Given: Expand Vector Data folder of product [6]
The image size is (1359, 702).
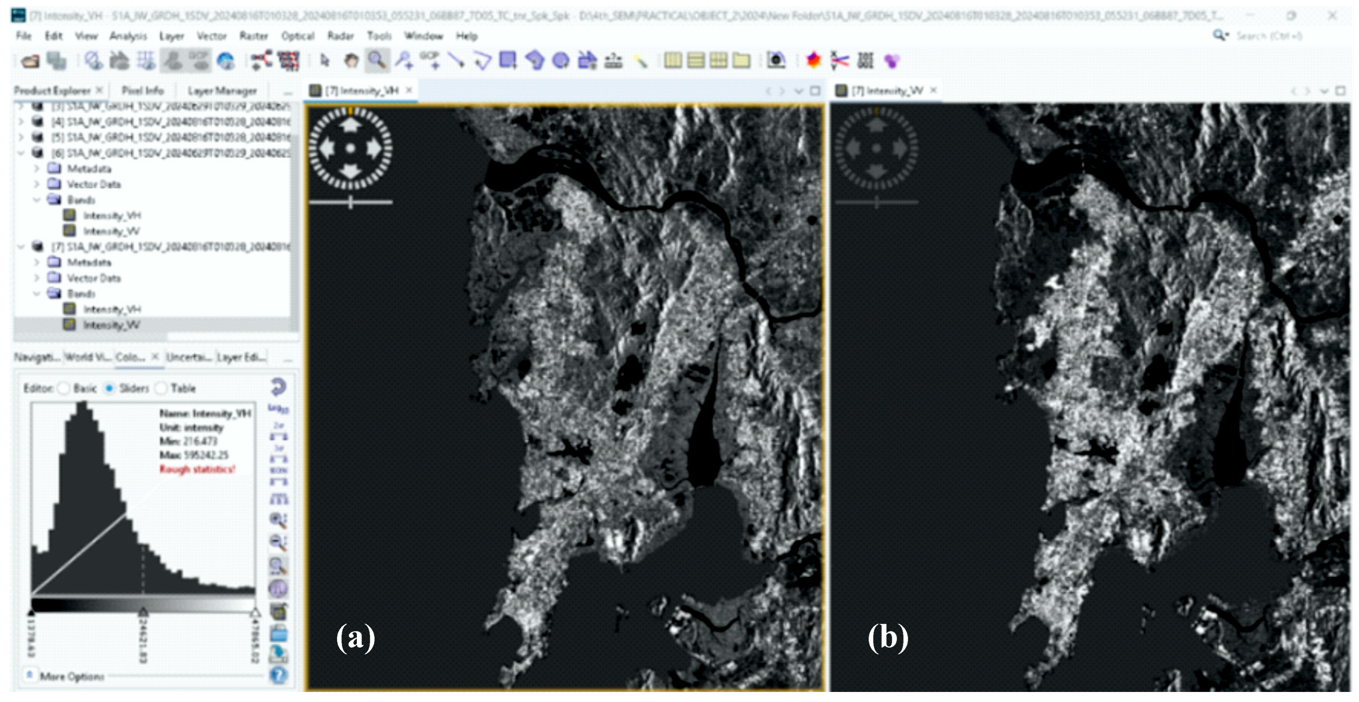Looking at the screenshot, I should (37, 184).
